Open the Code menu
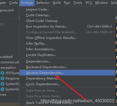Viewport: 117px width, 106px height. 13,3
